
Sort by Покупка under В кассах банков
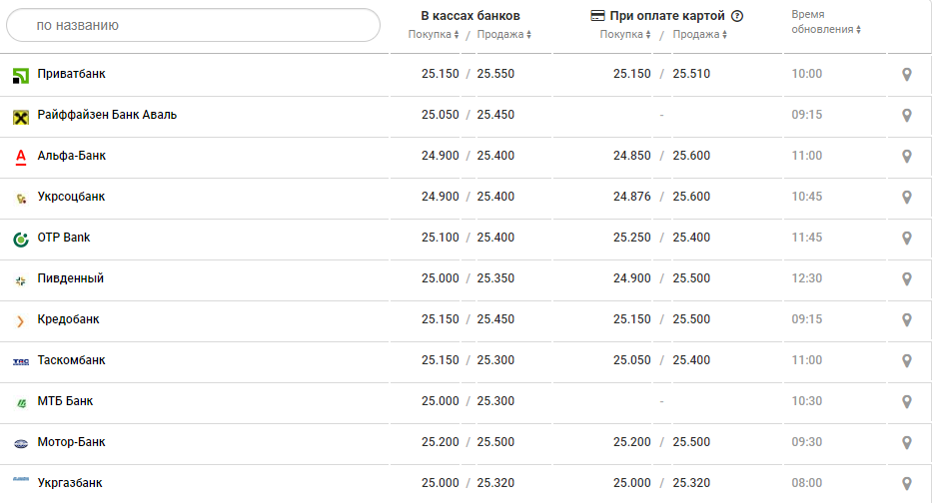tap(434, 35)
